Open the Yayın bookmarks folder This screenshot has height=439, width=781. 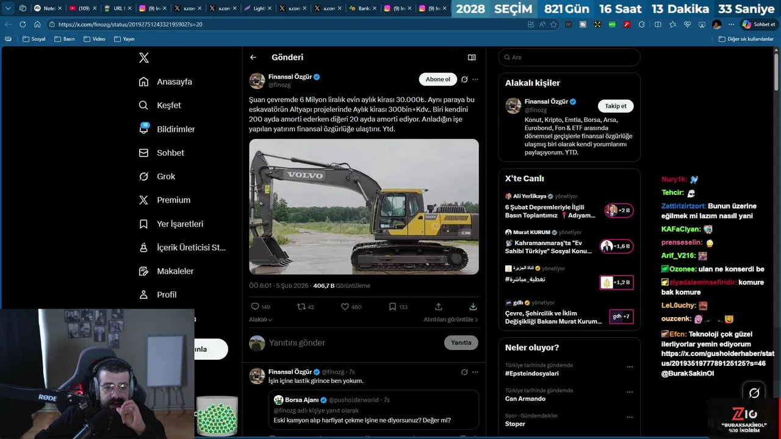124,39
